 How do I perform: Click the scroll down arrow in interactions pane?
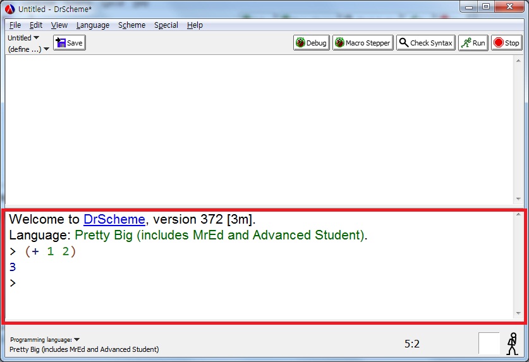click(x=518, y=313)
